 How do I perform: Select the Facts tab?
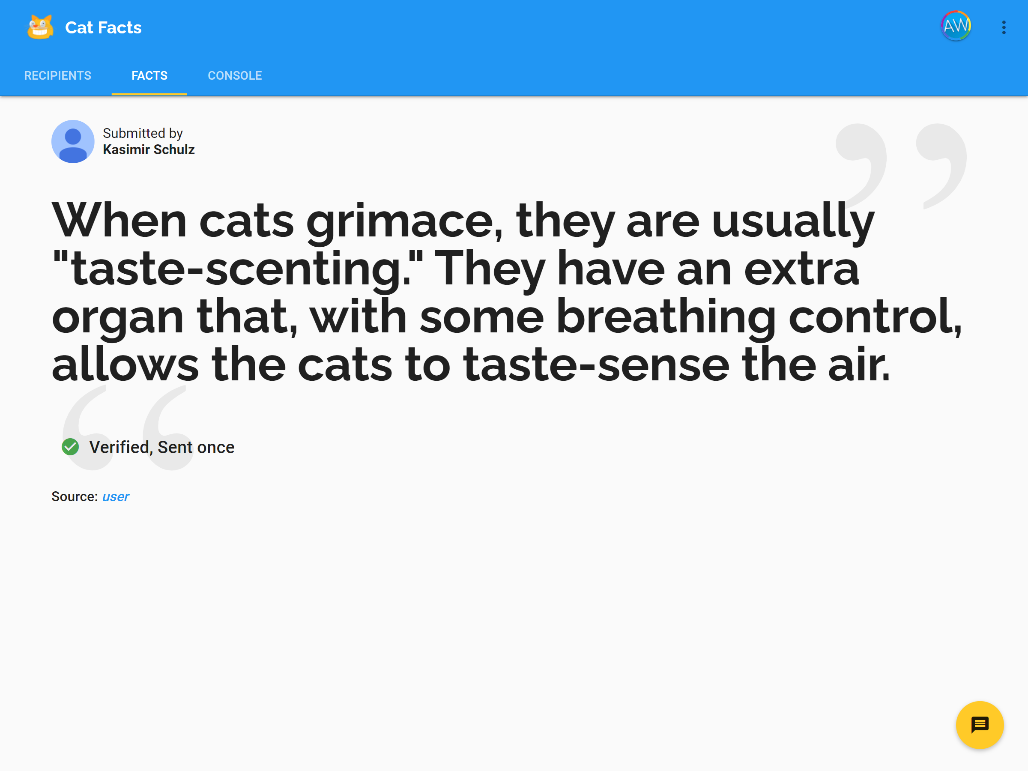tap(149, 76)
